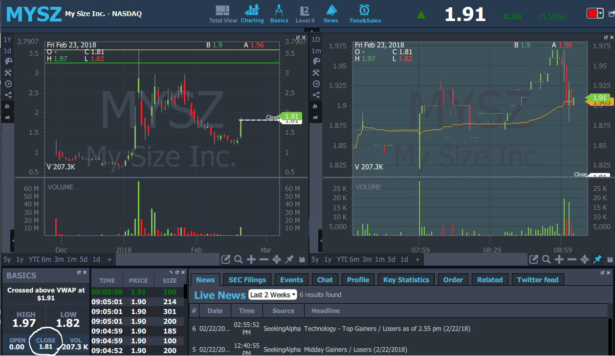Click the Source column header

(x=284, y=311)
